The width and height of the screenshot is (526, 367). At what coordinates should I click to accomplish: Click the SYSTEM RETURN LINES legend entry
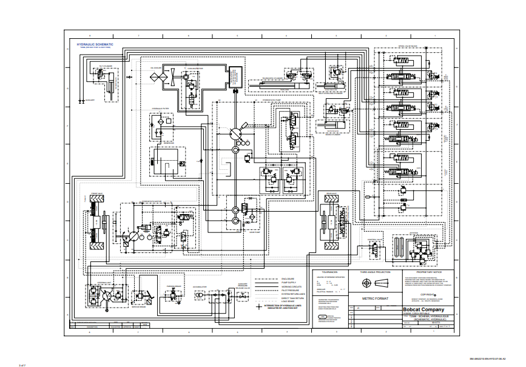pyautogui.click(x=293, y=294)
